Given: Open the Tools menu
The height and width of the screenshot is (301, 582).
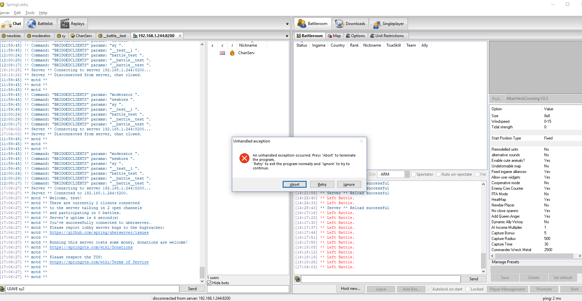Looking at the screenshot, I should click(x=30, y=12).
